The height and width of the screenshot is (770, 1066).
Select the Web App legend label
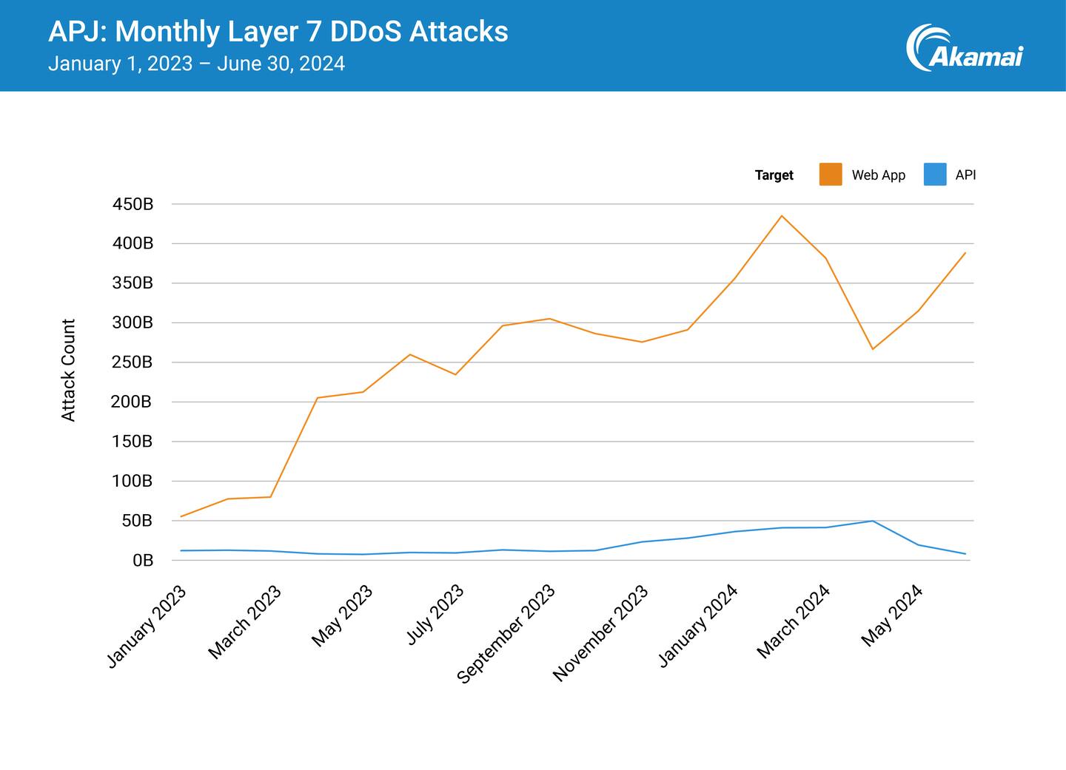tap(878, 175)
